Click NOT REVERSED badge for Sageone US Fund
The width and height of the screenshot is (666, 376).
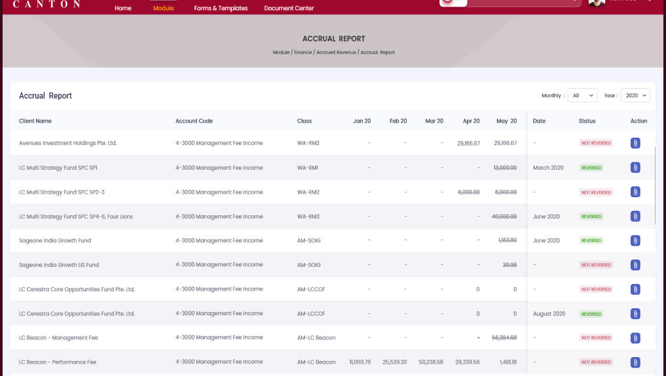(596, 264)
